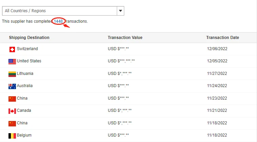This screenshot has width=257, height=142.
Task: Click the Transaction Value column header
Action: (x=125, y=38)
